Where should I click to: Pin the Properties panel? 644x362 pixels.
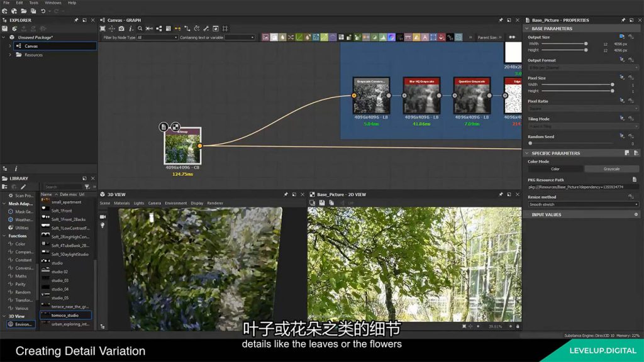click(624, 20)
